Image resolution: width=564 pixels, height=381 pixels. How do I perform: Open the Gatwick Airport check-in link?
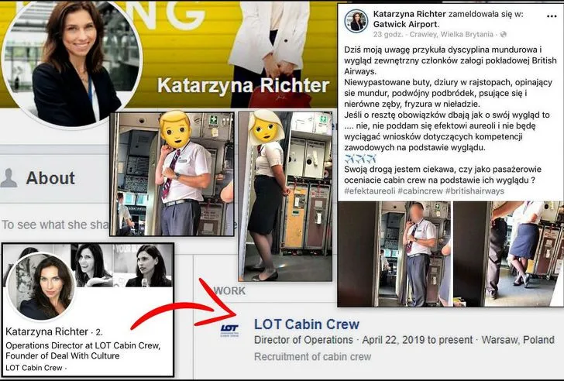tap(406, 25)
